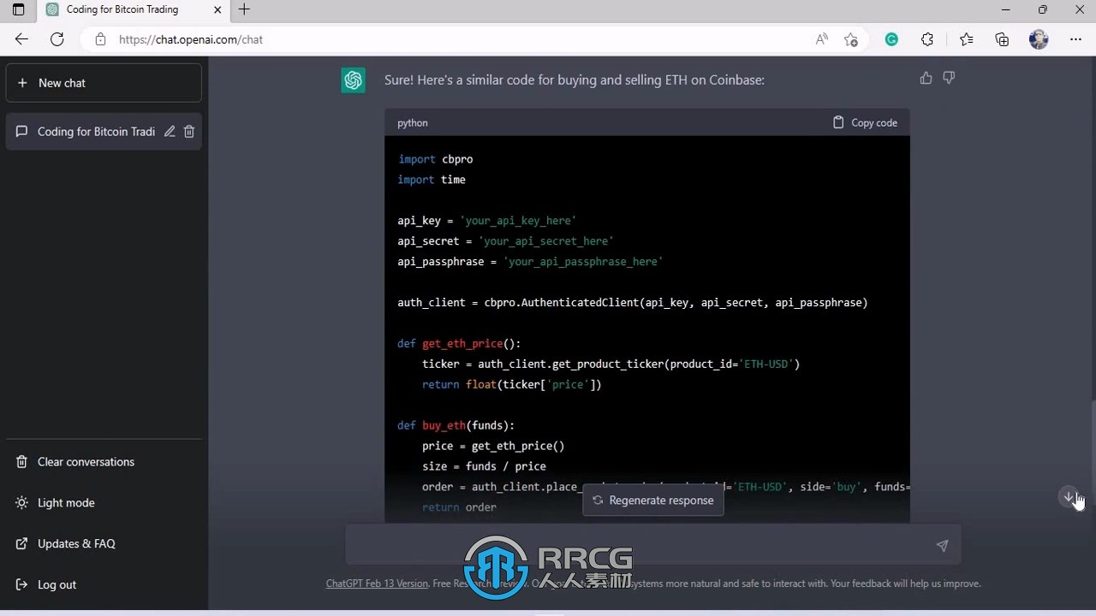1096x616 pixels.
Task: Open Updates & FAQ link
Action: [x=104, y=544]
